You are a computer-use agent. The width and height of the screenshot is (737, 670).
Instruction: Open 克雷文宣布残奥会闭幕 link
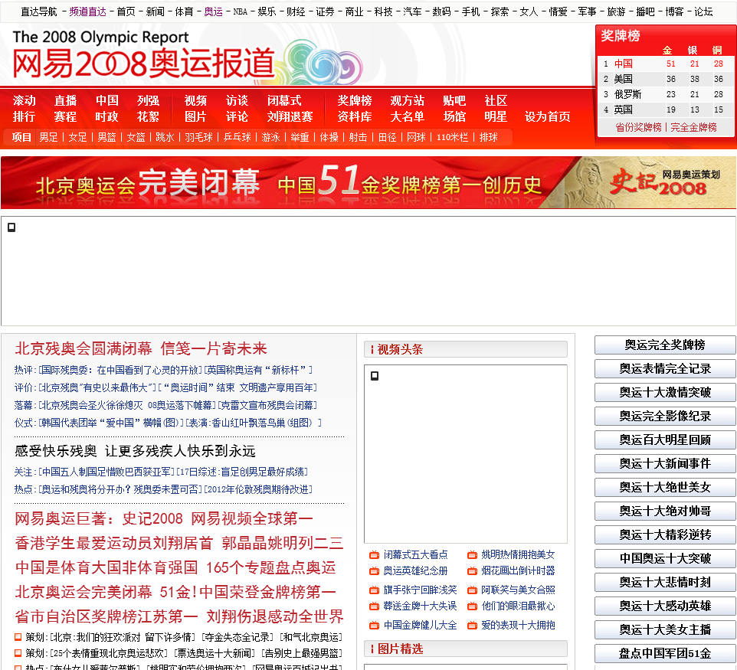coord(268,405)
